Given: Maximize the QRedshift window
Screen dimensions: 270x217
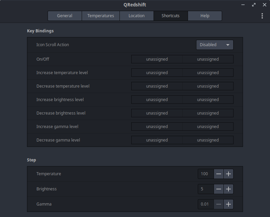Looking at the screenshot, I should point(254,5).
